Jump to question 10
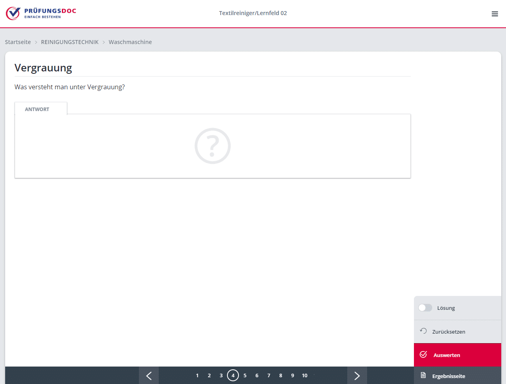 click(x=304, y=376)
